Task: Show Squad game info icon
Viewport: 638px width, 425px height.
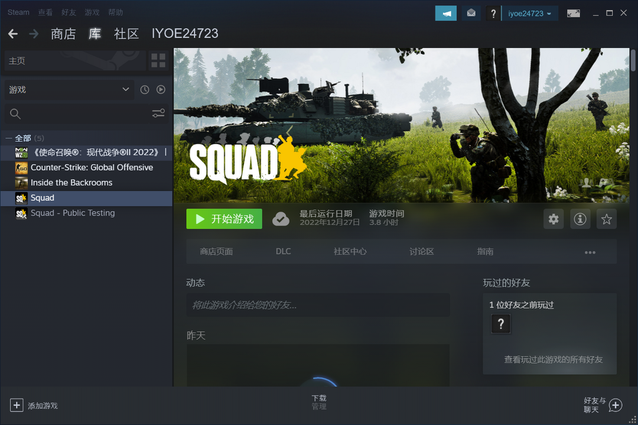Action: [580, 219]
